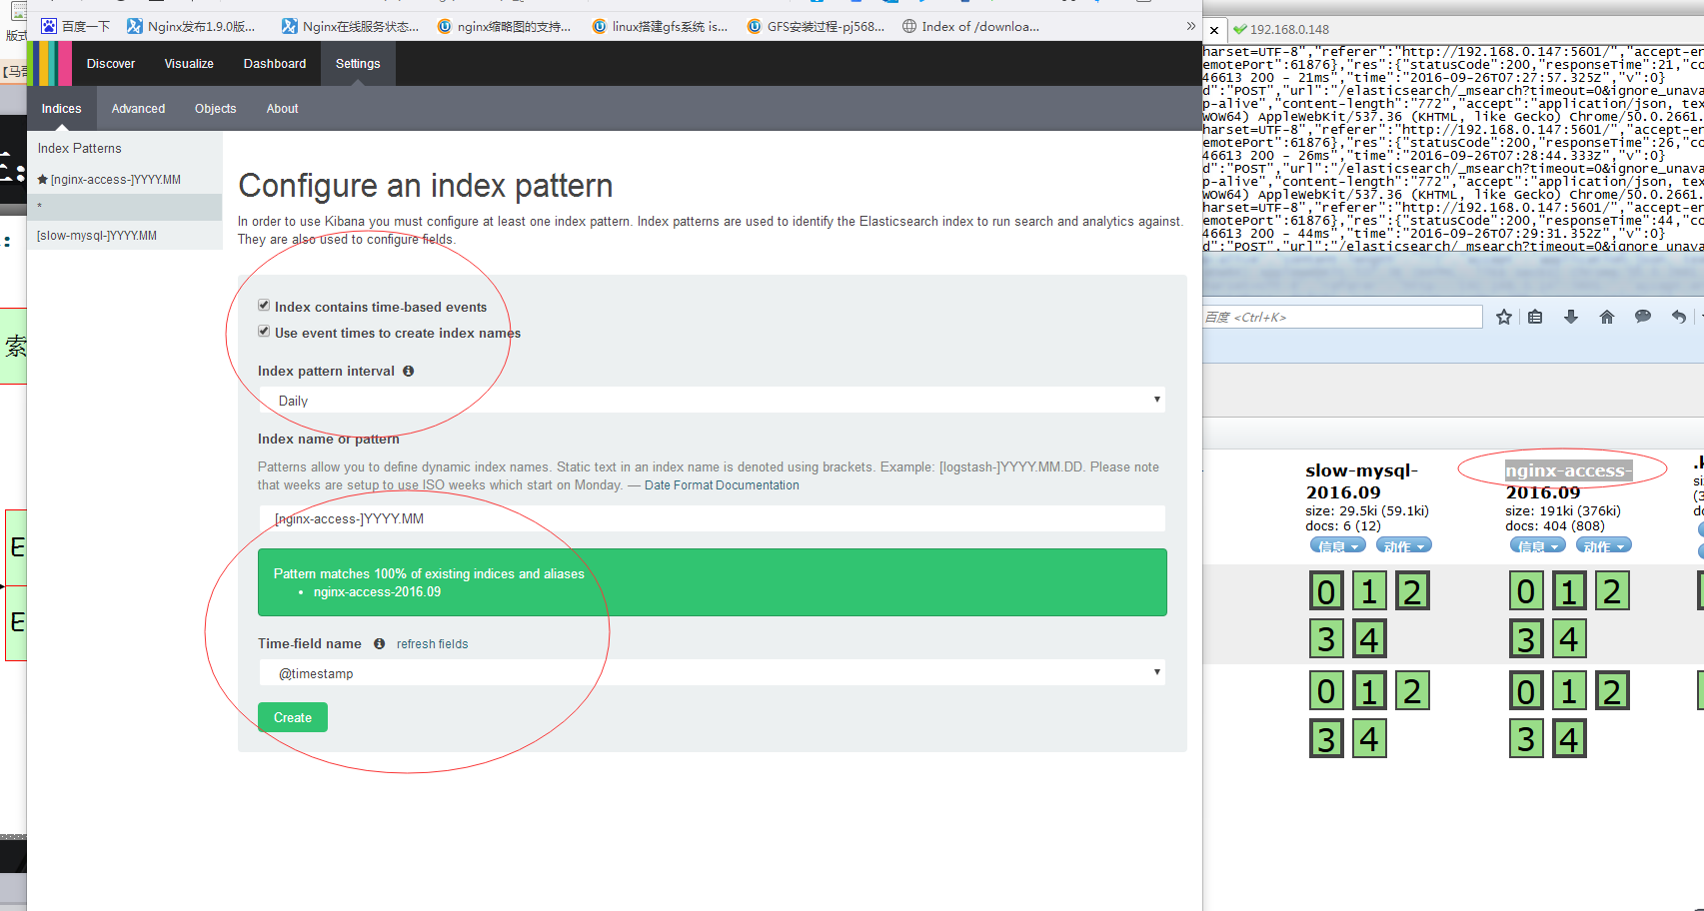Click undo arrow icon in right browser
This screenshot has height=911, width=1704.
point(1679,317)
